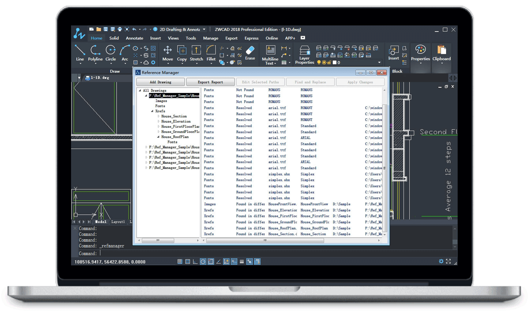
Task: Switch to the Layout1 tab
Action: (118, 222)
